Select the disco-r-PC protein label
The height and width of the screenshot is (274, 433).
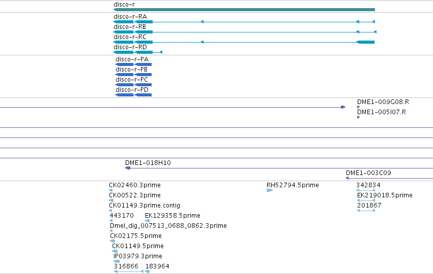point(132,80)
